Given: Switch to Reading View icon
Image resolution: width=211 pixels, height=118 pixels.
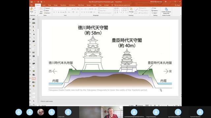Looking at the screenshot, I should coord(155,106).
